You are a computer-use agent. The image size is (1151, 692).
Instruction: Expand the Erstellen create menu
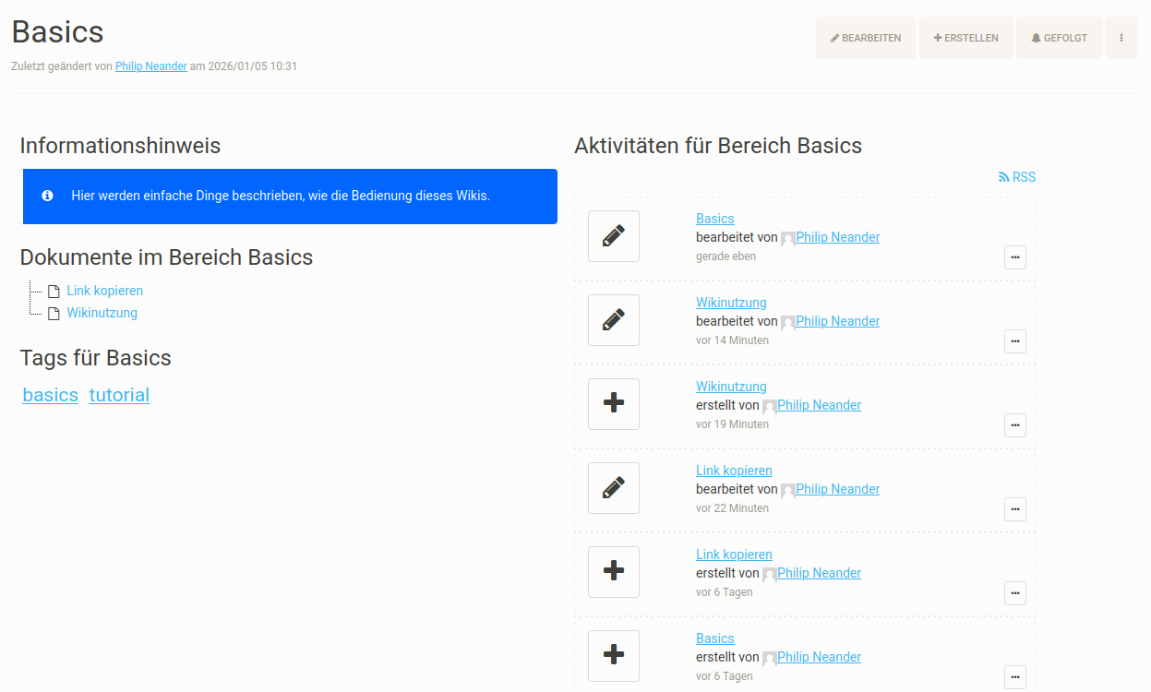point(965,38)
